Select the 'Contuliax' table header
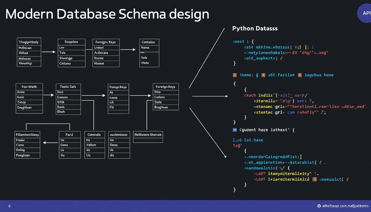The width and height of the screenshot is (371, 212). click(x=149, y=42)
